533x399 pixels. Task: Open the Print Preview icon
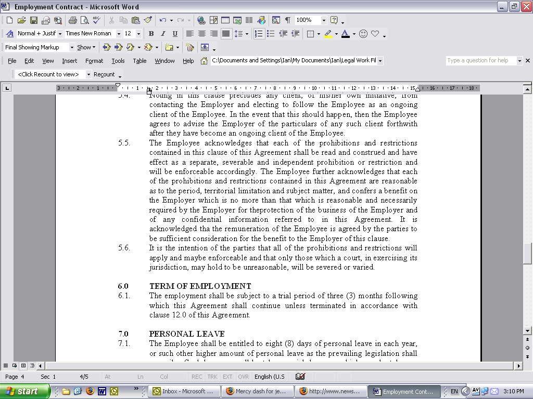pyautogui.click(x=84, y=20)
